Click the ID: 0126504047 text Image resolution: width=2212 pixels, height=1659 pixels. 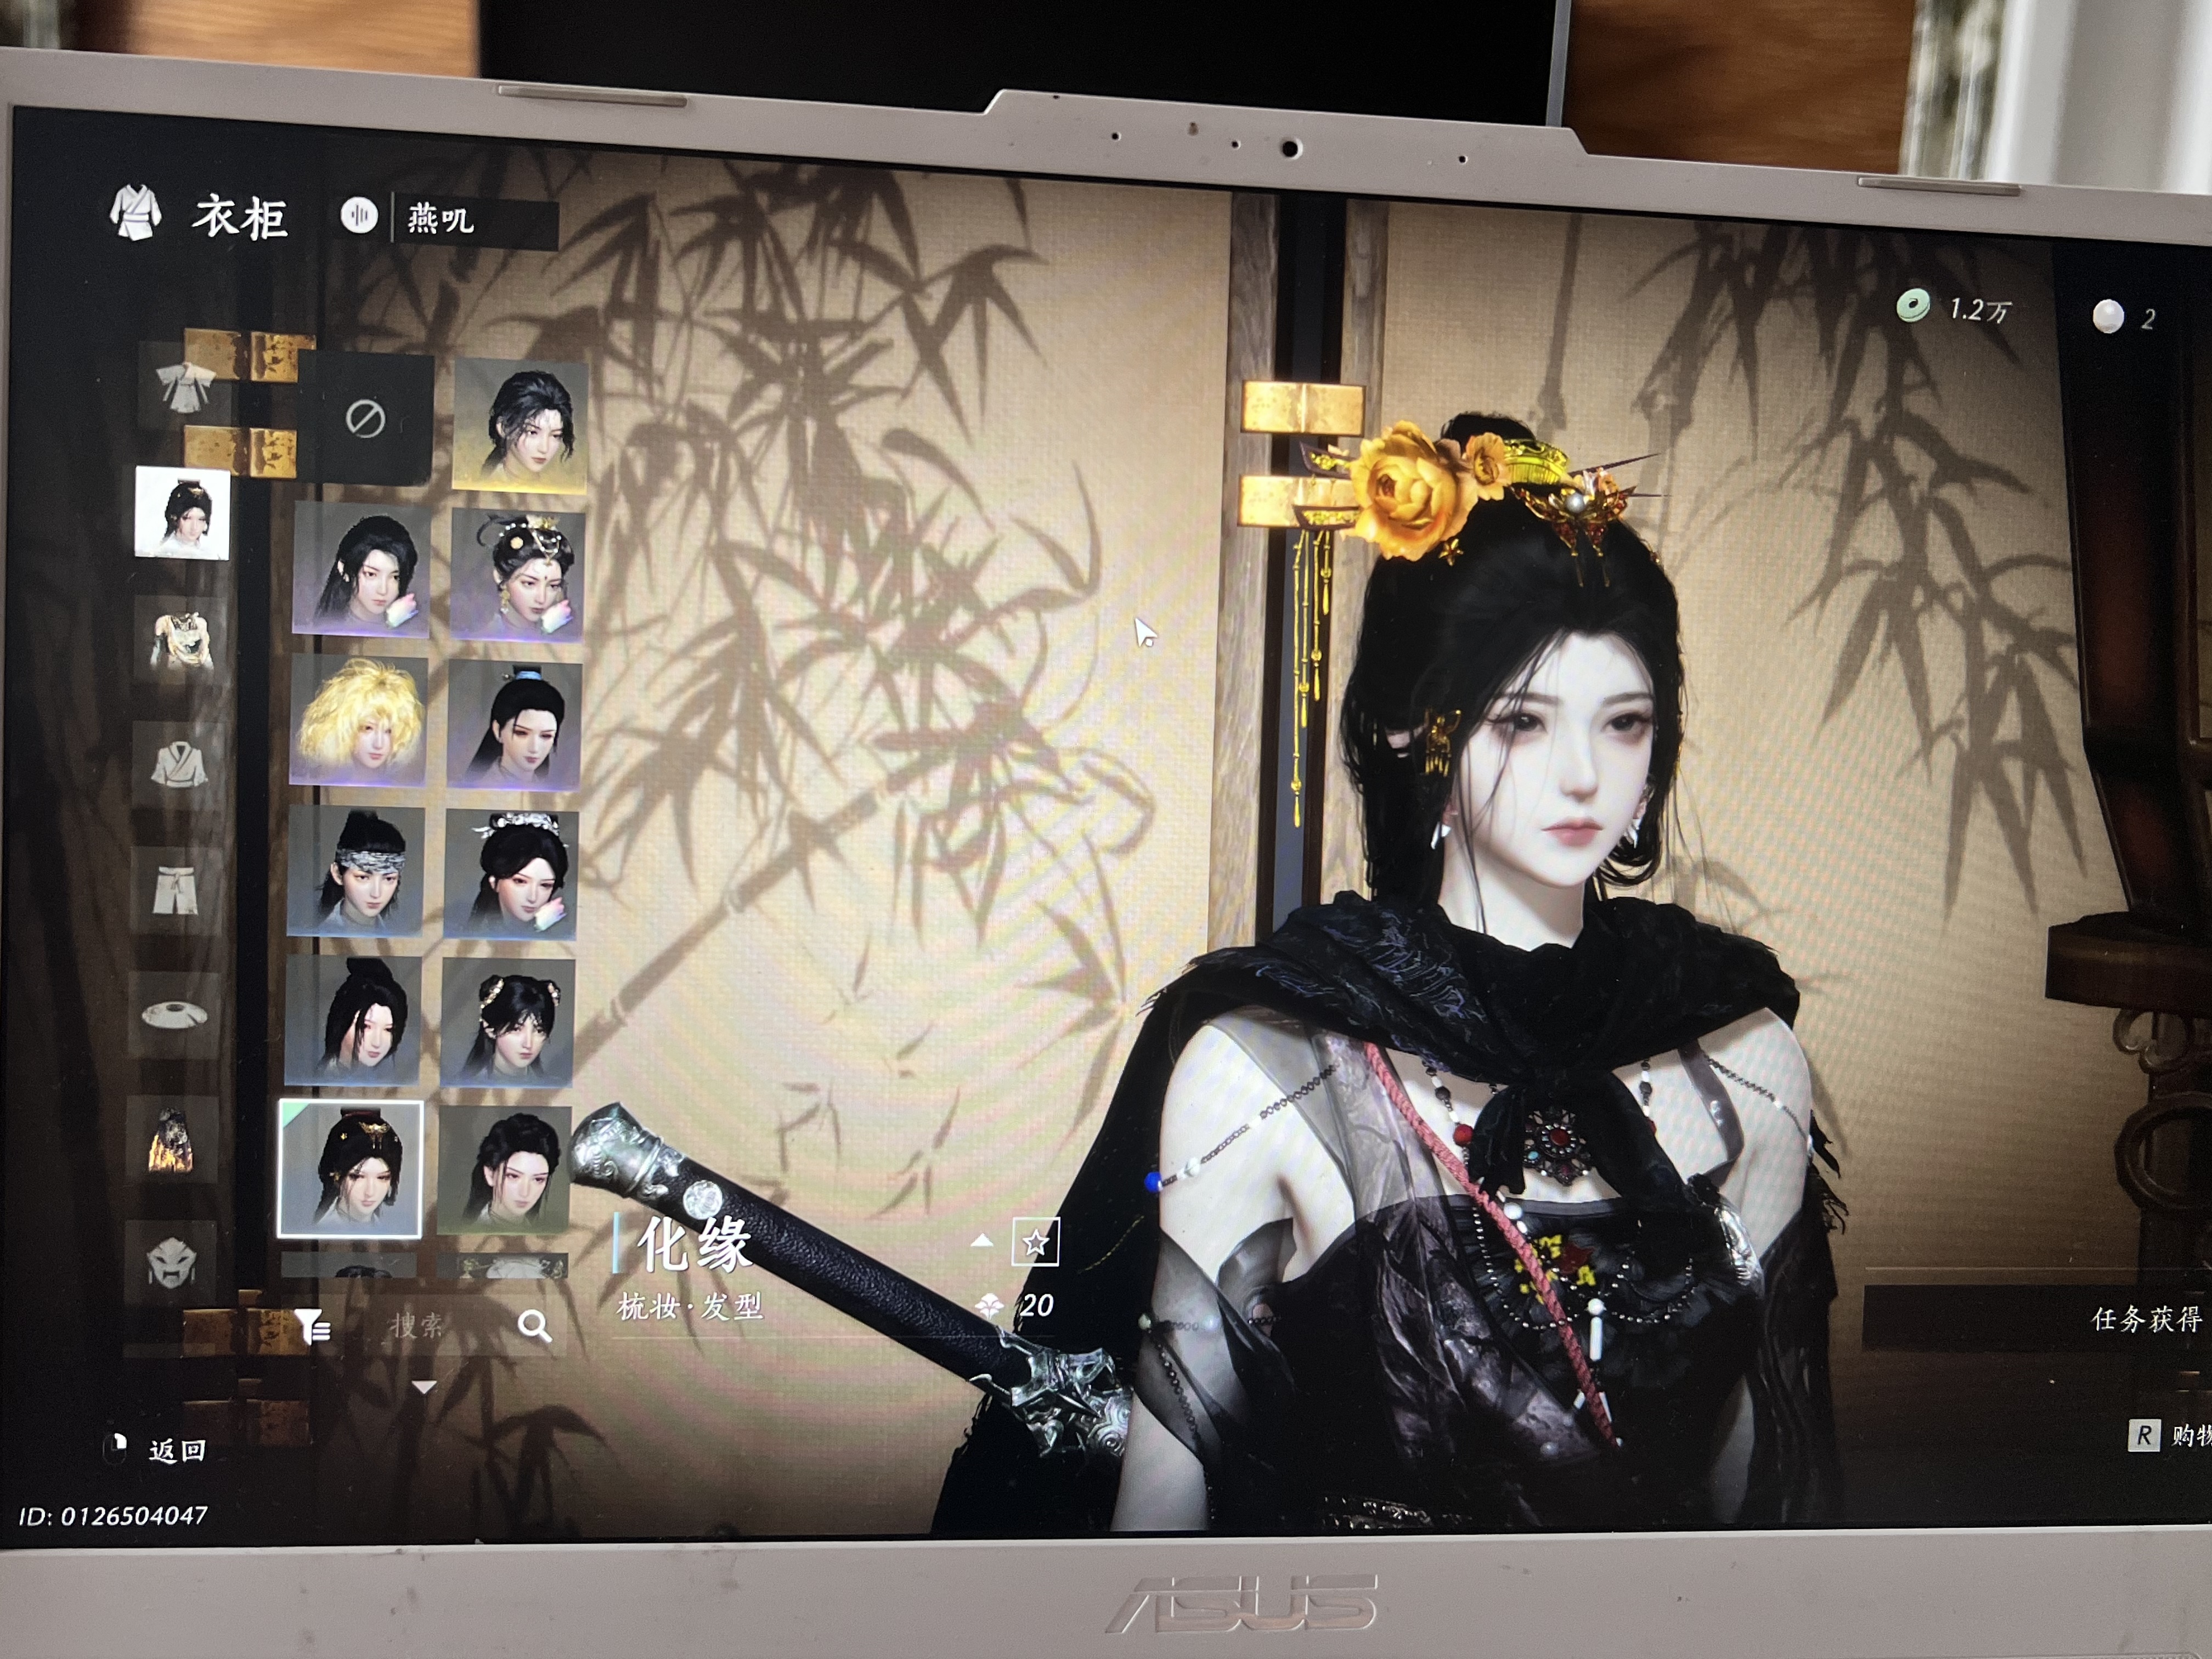113,1516
